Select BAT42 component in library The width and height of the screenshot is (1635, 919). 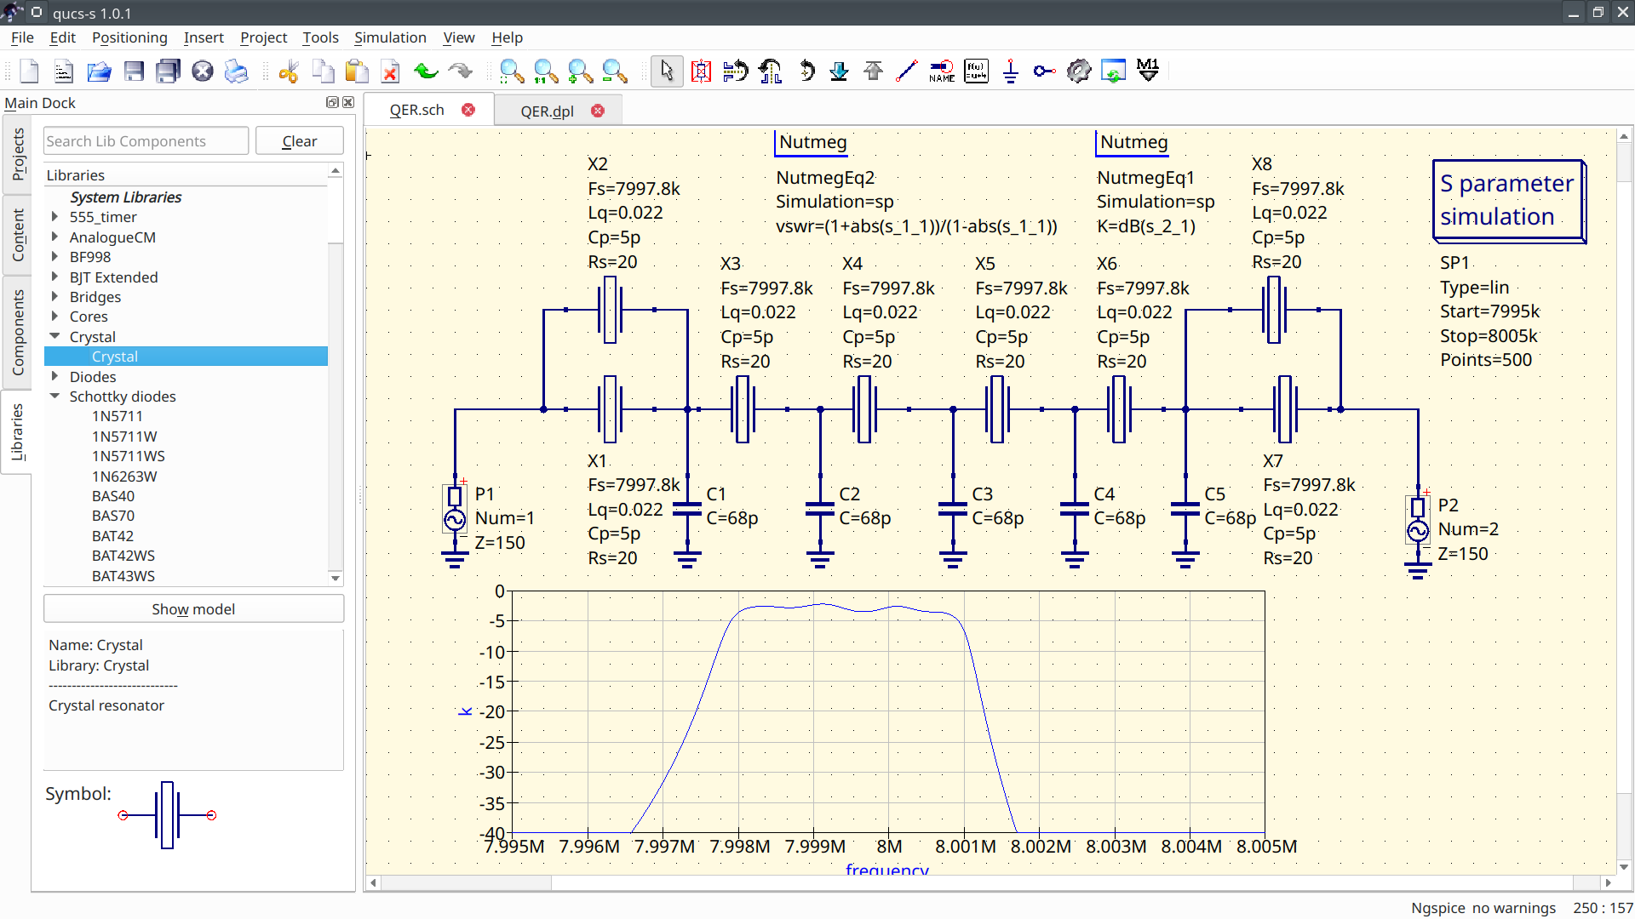pos(113,535)
